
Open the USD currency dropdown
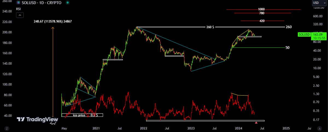coord(319,3)
